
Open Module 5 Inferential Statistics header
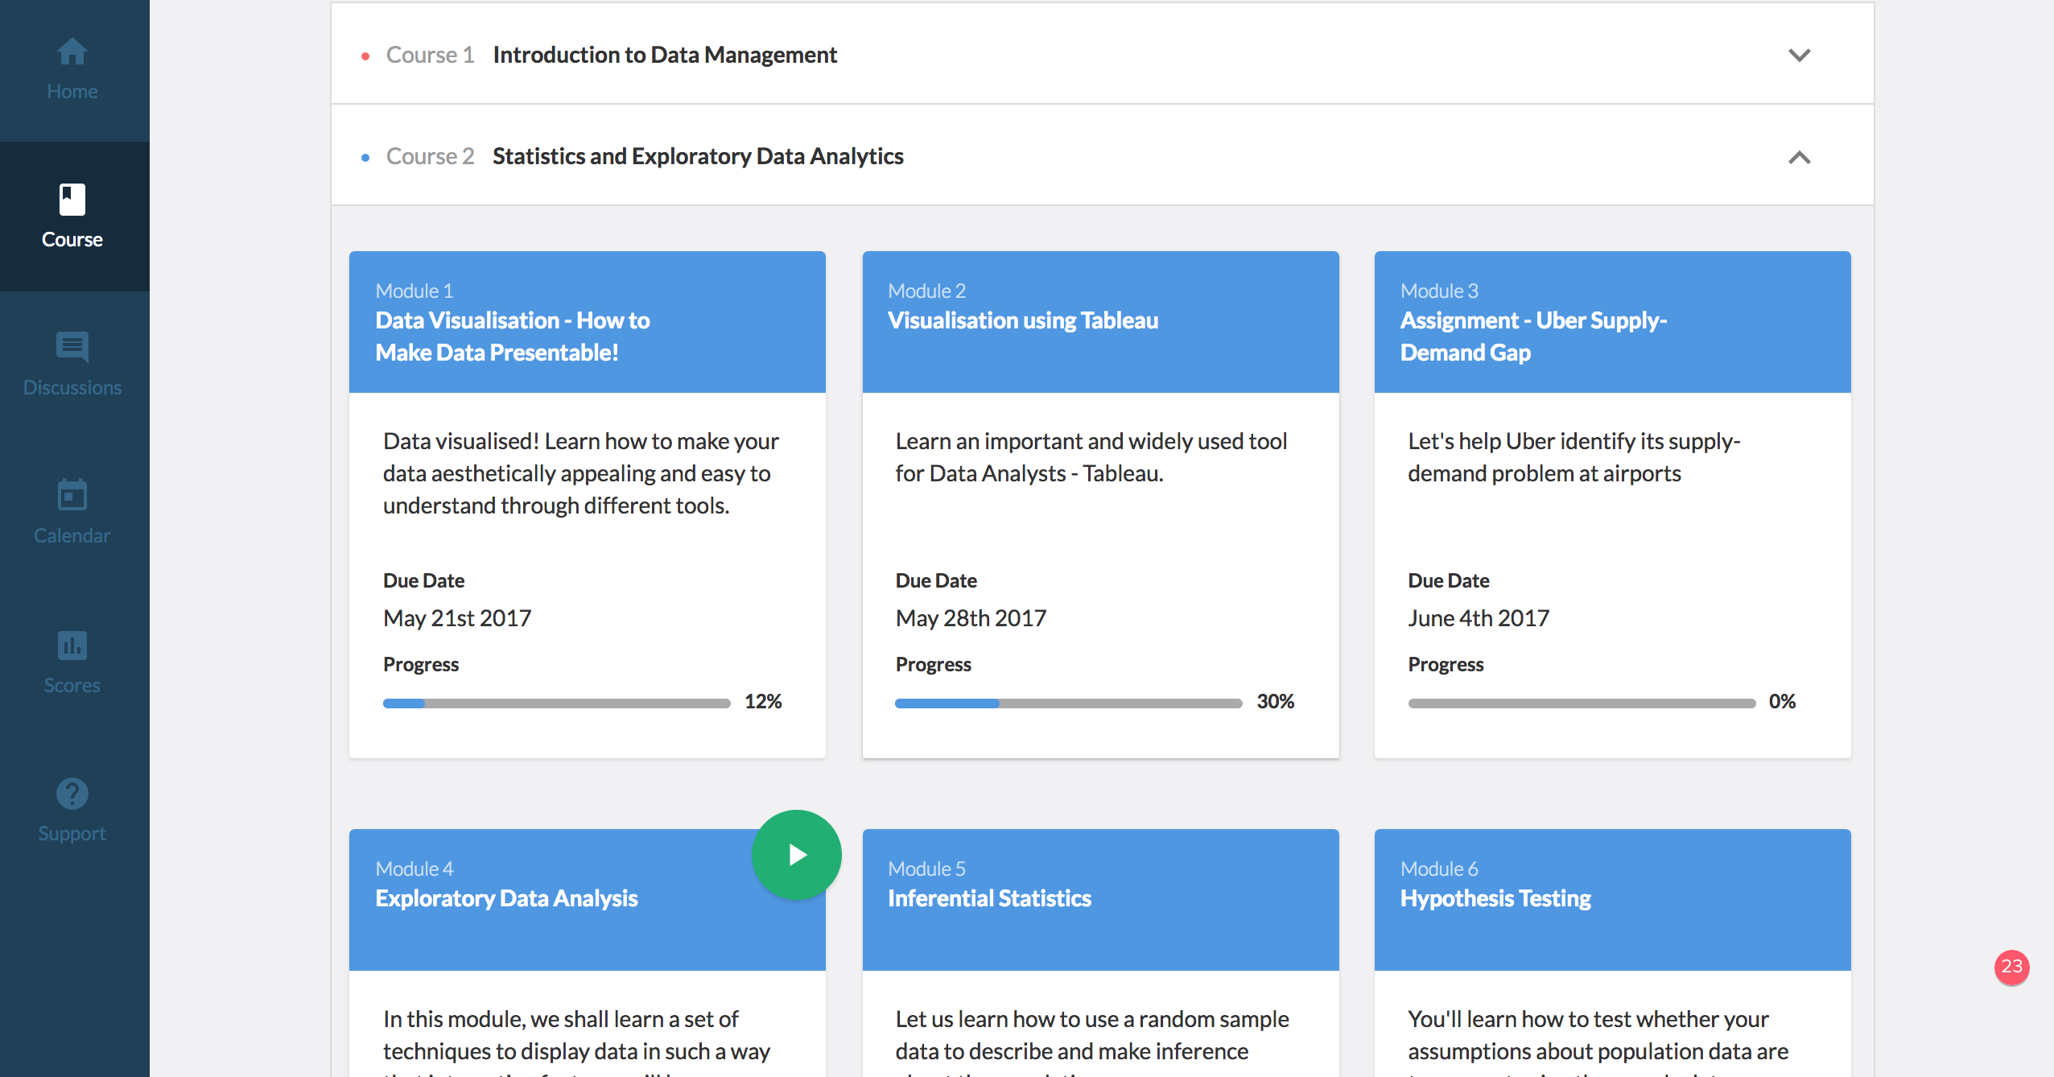(x=1100, y=900)
